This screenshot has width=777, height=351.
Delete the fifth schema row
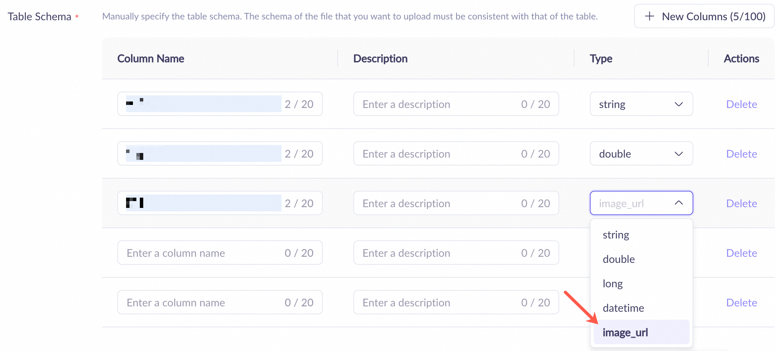pyautogui.click(x=741, y=303)
